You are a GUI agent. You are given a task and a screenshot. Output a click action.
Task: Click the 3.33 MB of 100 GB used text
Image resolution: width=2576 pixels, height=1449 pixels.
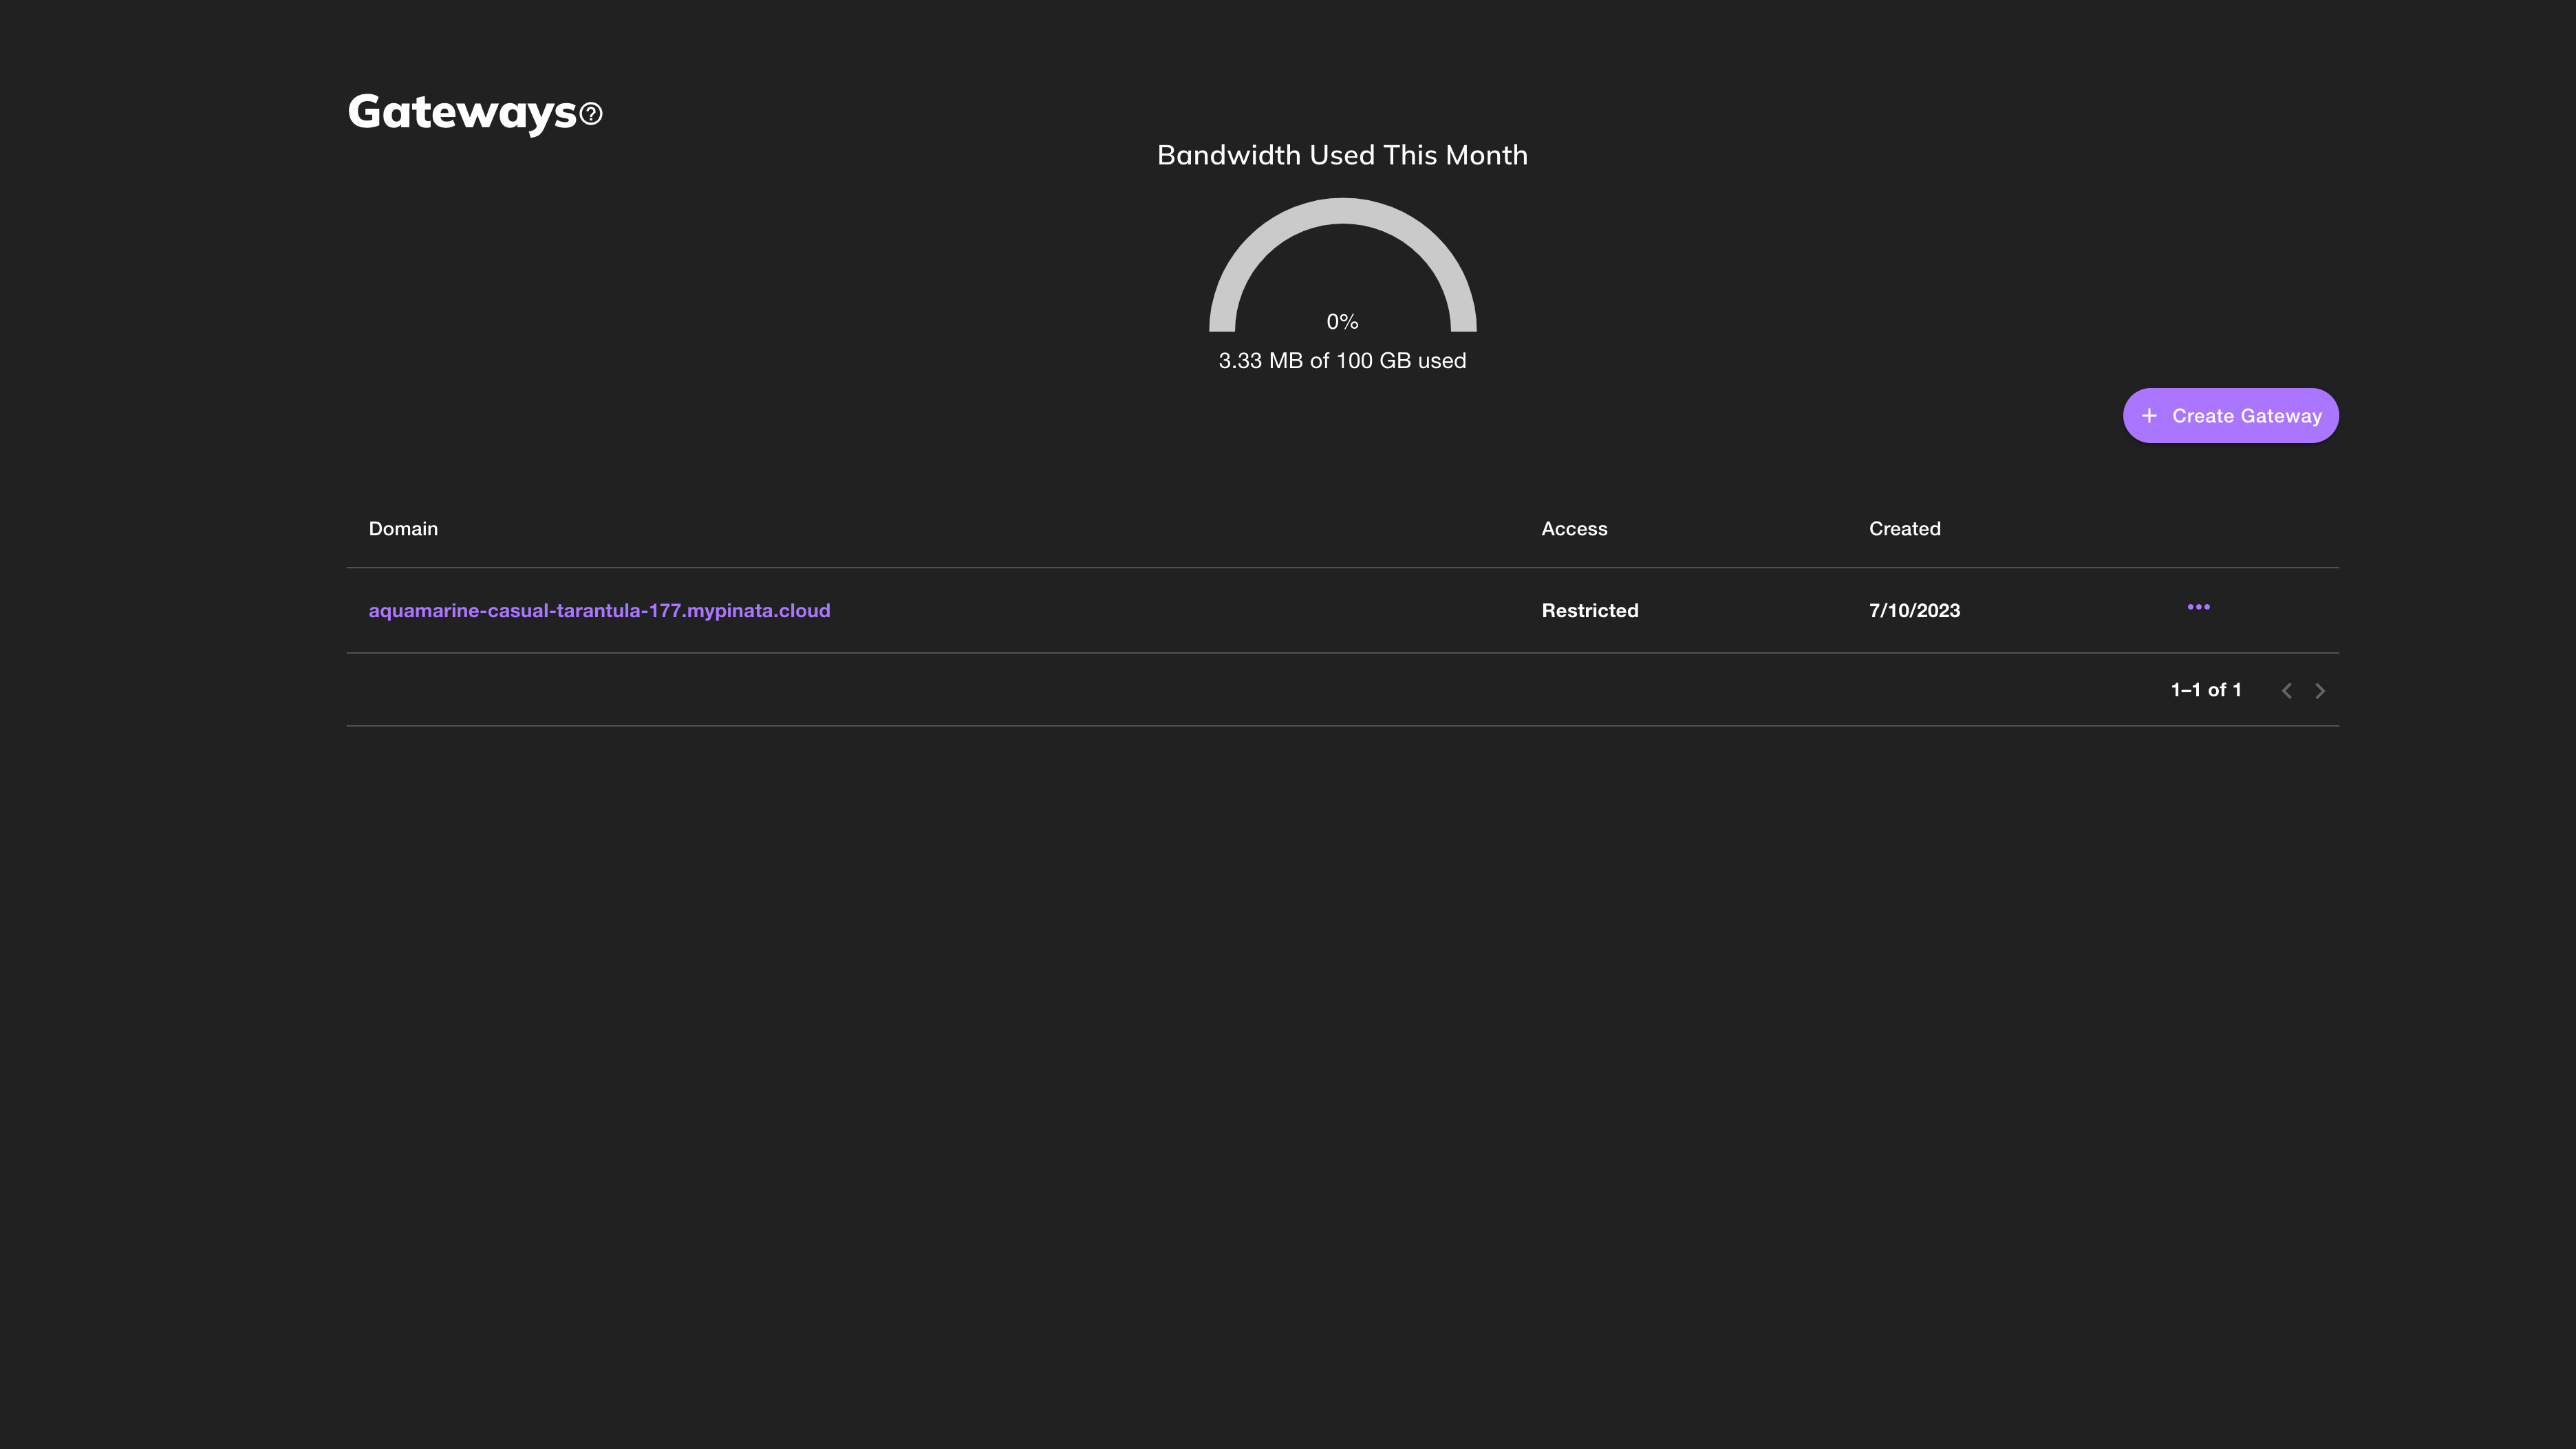[x=1342, y=361]
